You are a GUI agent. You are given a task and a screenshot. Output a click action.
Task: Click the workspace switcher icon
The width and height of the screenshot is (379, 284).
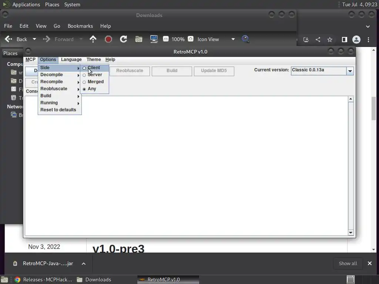351,280
